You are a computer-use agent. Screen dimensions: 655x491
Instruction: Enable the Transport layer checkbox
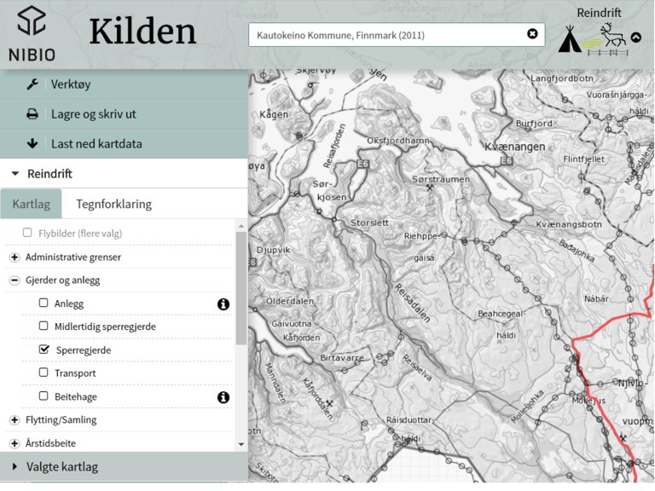43,373
